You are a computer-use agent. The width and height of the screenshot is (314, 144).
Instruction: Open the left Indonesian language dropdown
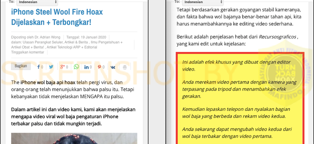coord(37,2)
